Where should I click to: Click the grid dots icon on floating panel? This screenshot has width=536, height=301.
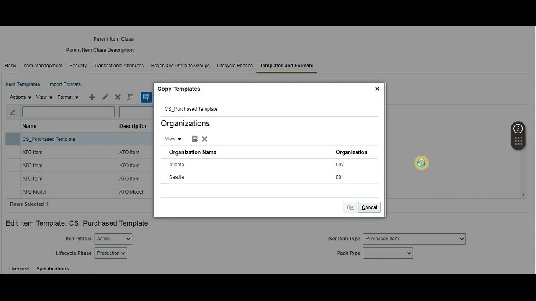pyautogui.click(x=518, y=141)
